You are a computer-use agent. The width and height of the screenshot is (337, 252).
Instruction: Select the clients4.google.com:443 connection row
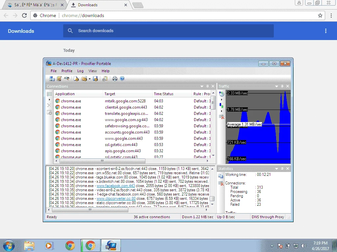click(x=132, y=107)
